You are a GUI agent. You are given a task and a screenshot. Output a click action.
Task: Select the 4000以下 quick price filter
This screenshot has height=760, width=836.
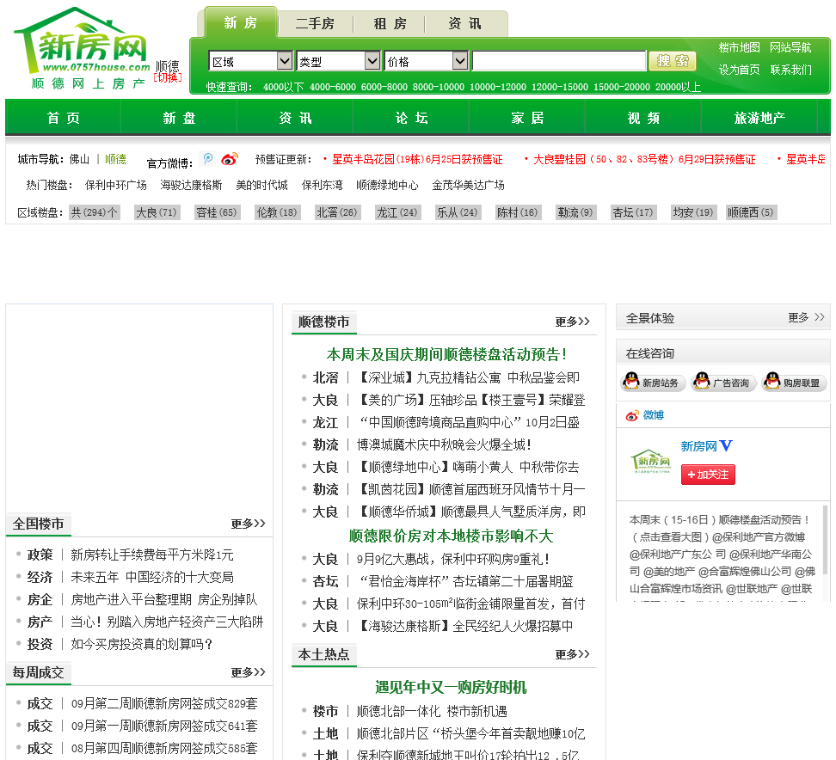coord(283,87)
